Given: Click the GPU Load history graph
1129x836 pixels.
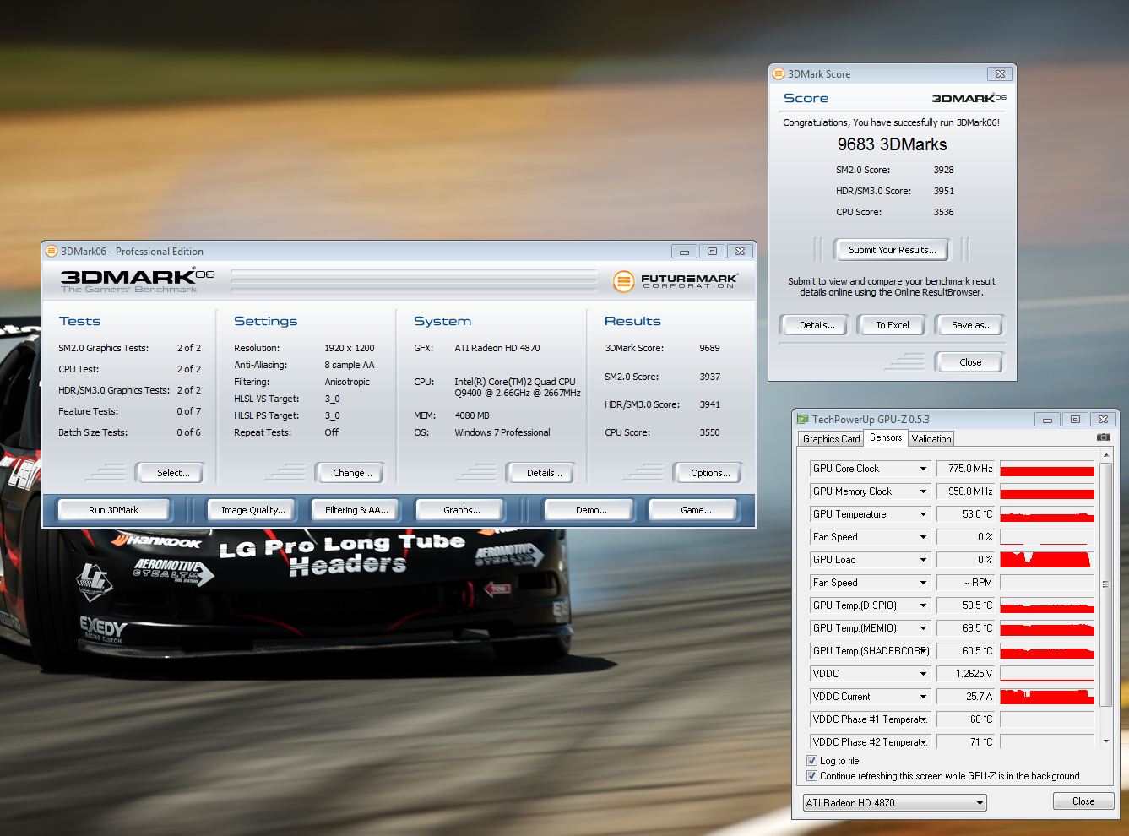Looking at the screenshot, I should [1047, 560].
